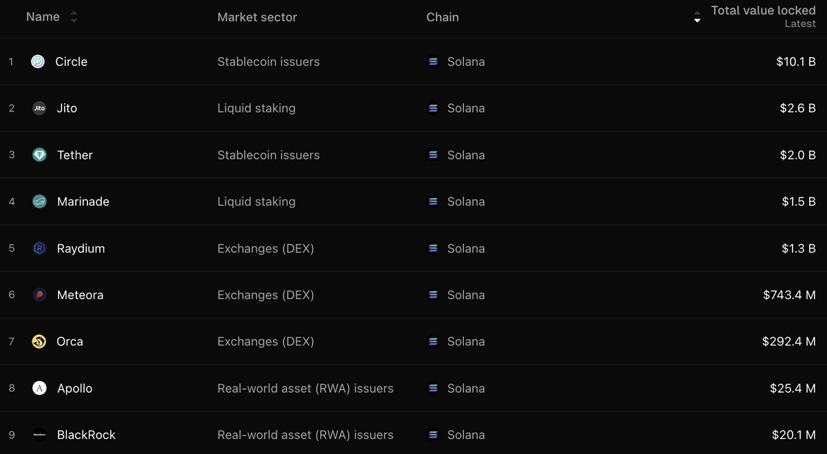Viewport: 827px width, 454px height.
Task: Select the Chain column header
Action: click(442, 17)
